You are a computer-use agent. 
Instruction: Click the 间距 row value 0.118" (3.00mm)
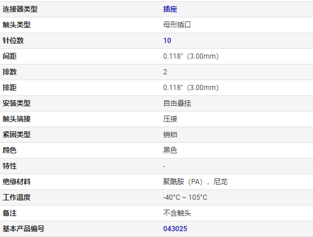[x=191, y=56]
